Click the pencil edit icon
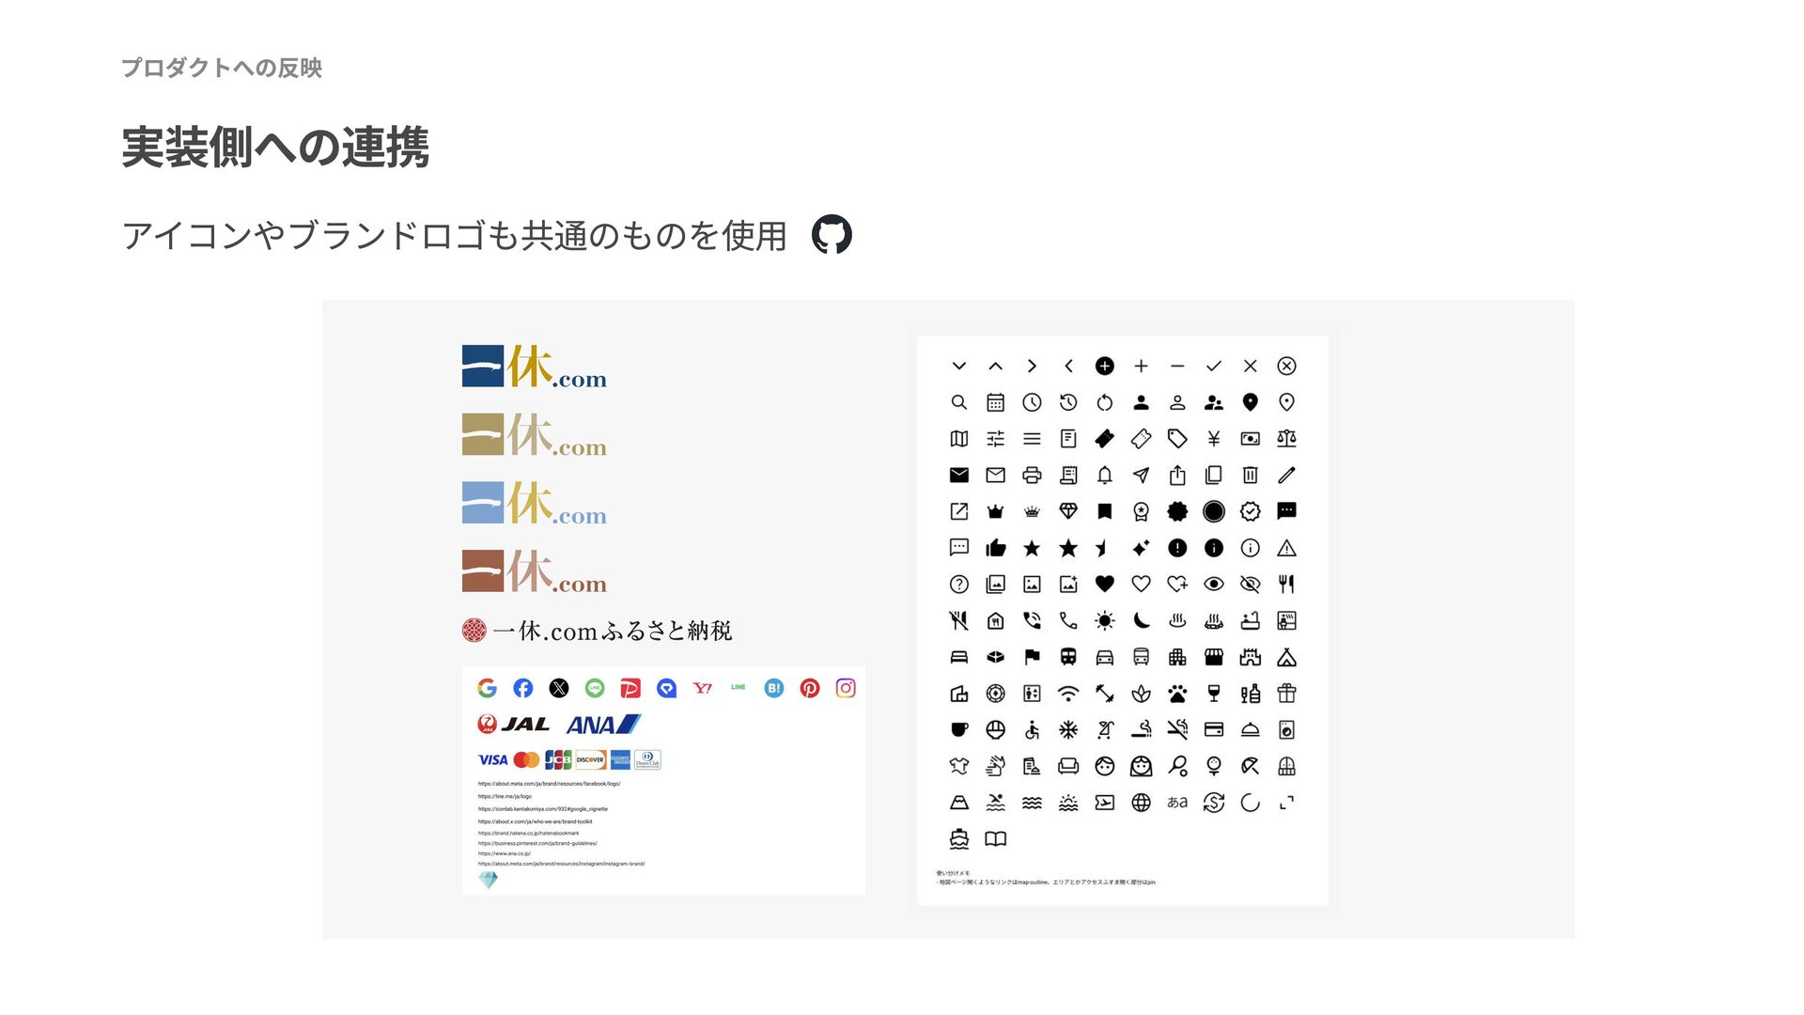The image size is (1804, 1015). (x=1287, y=476)
